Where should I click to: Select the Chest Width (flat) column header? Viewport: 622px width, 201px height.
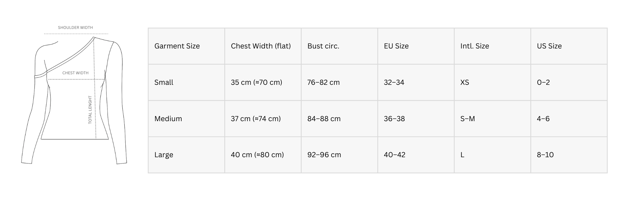[x=261, y=46]
